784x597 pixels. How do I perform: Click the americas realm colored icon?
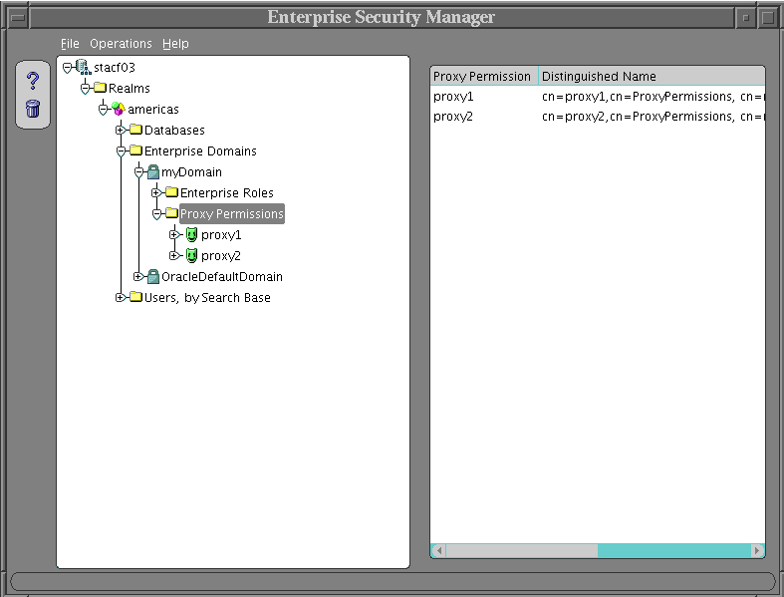coord(119,109)
